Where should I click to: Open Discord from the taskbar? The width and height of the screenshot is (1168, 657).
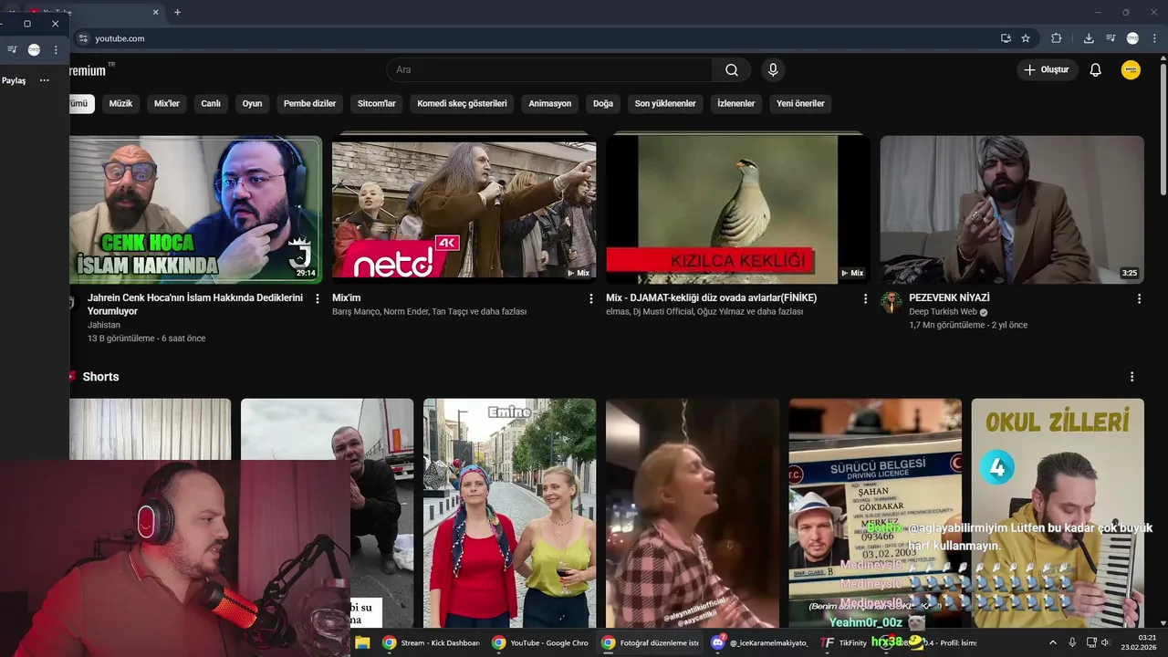click(759, 642)
